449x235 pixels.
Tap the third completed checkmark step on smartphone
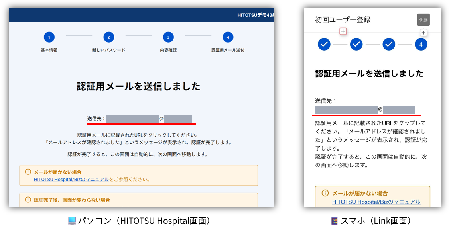pyautogui.click(x=389, y=44)
